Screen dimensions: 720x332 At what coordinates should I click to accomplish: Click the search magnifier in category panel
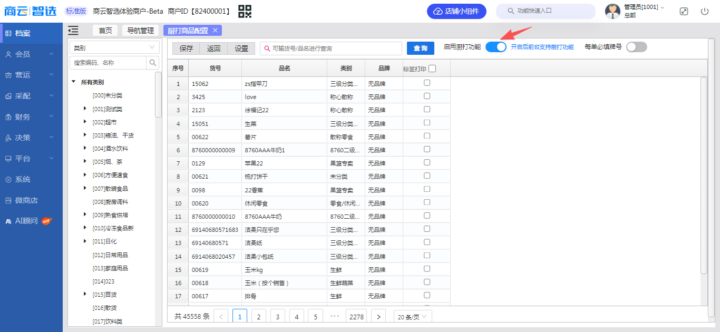[x=152, y=63]
